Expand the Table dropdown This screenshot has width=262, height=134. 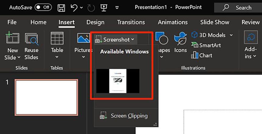(57, 56)
